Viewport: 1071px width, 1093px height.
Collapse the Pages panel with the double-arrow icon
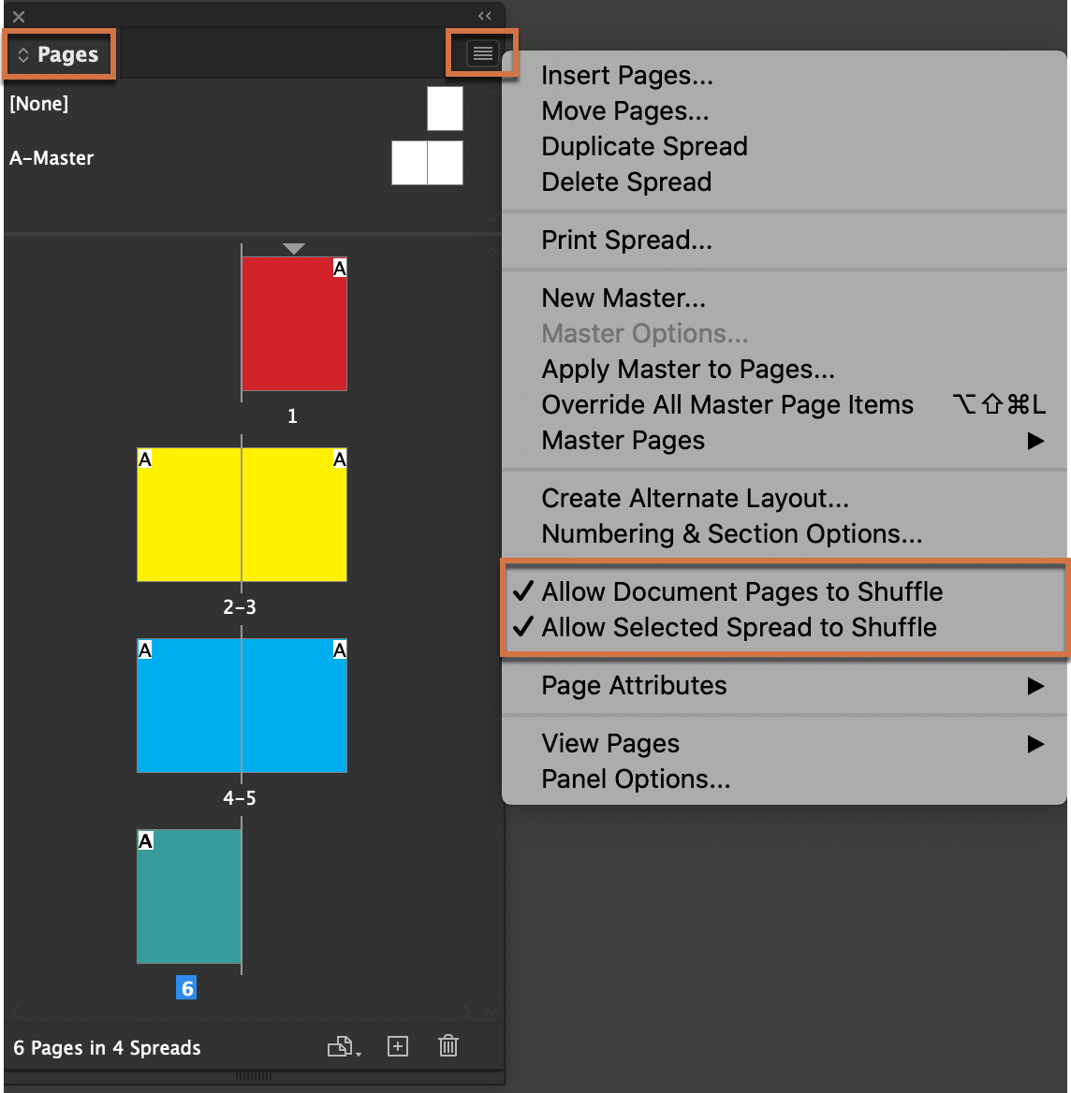[x=484, y=15]
